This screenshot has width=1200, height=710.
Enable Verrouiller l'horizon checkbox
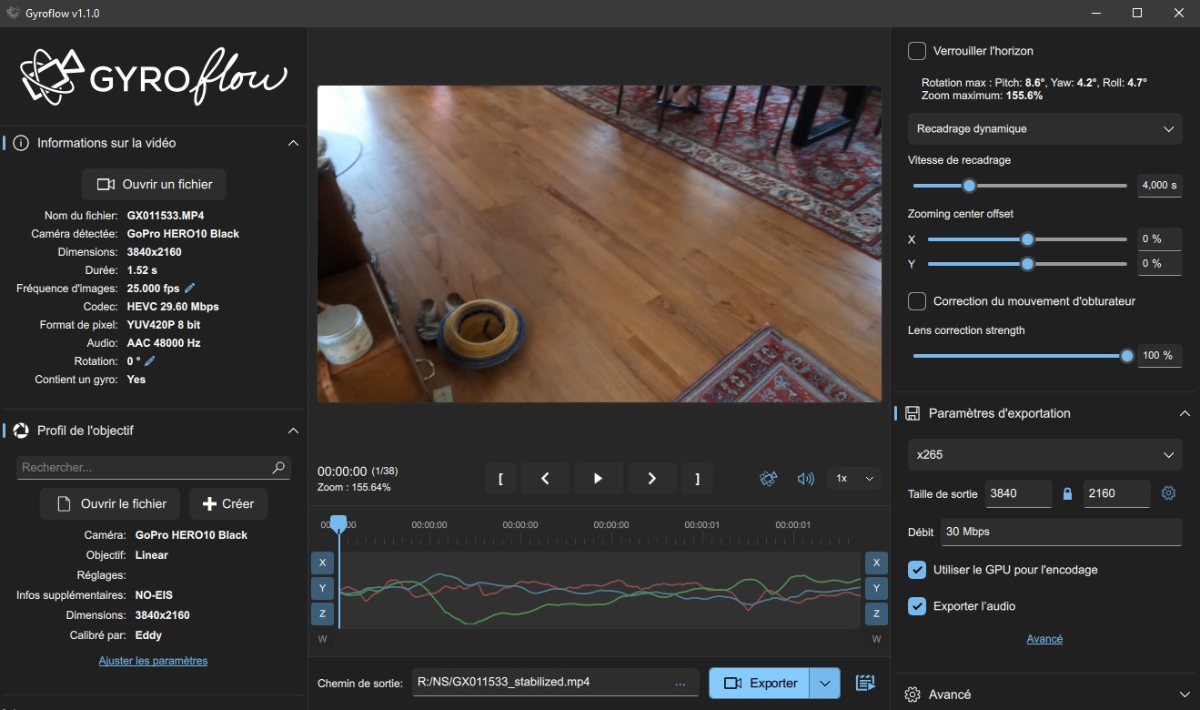917,51
